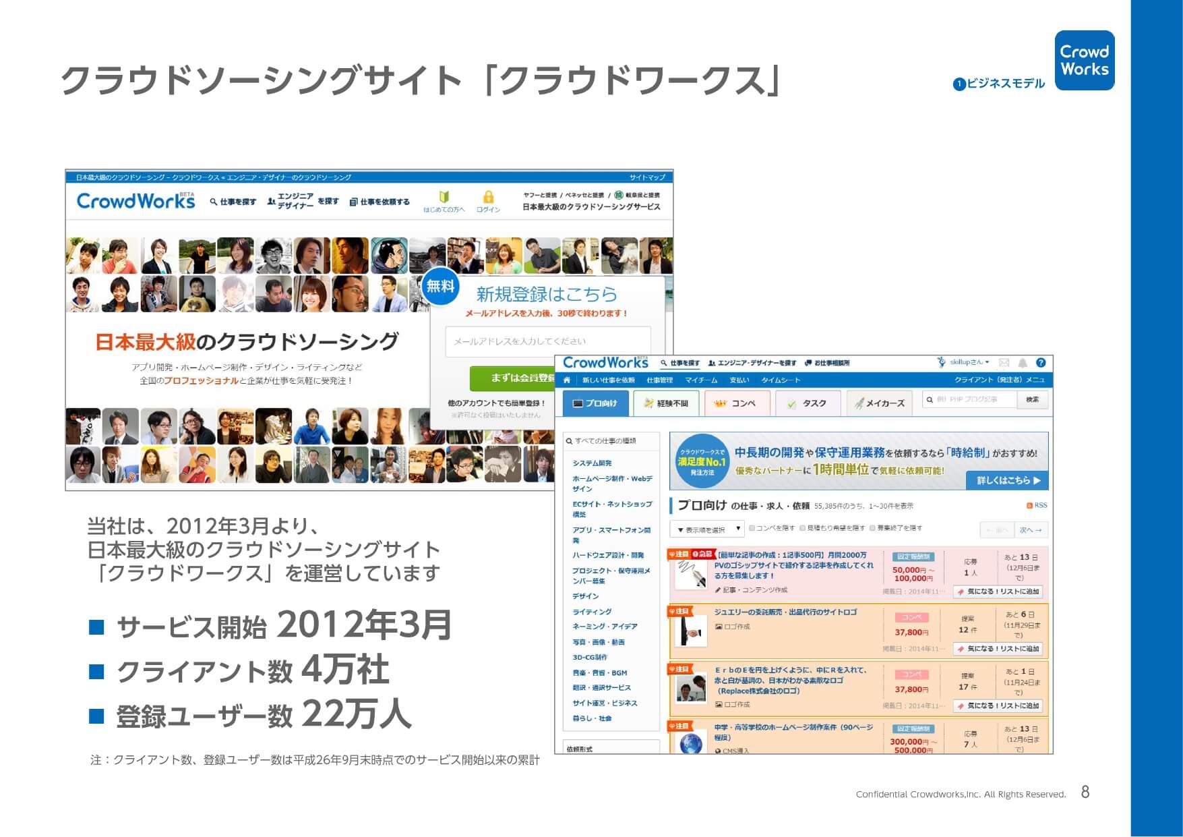Open the サイトマップ link
This screenshot has height=837, width=1183.
point(647,177)
